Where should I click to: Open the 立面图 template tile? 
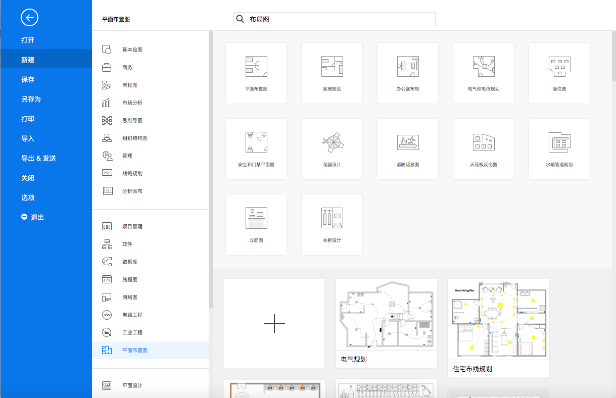[256, 225]
